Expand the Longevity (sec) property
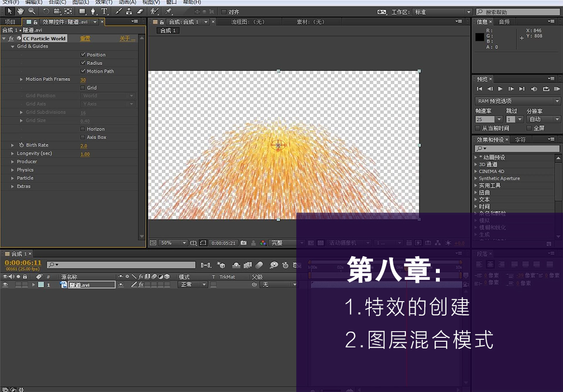563x392 pixels. click(13, 154)
